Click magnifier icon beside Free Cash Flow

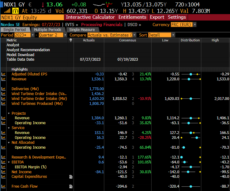71,186
